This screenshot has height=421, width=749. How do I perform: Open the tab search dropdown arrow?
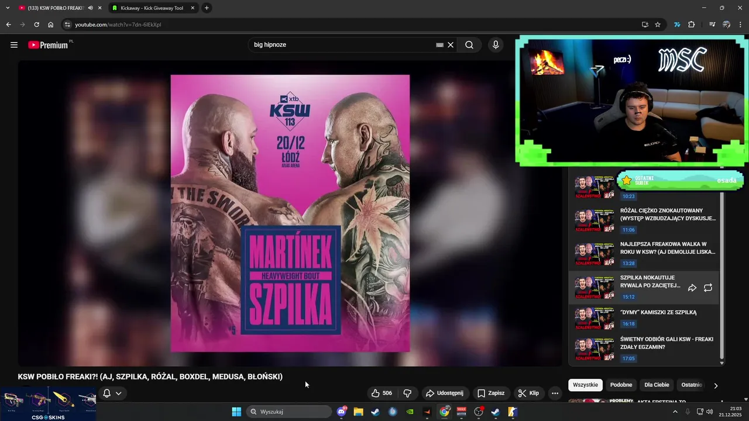pos(8,8)
